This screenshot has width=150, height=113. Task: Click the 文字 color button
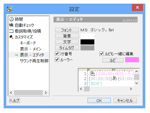coord(67,42)
